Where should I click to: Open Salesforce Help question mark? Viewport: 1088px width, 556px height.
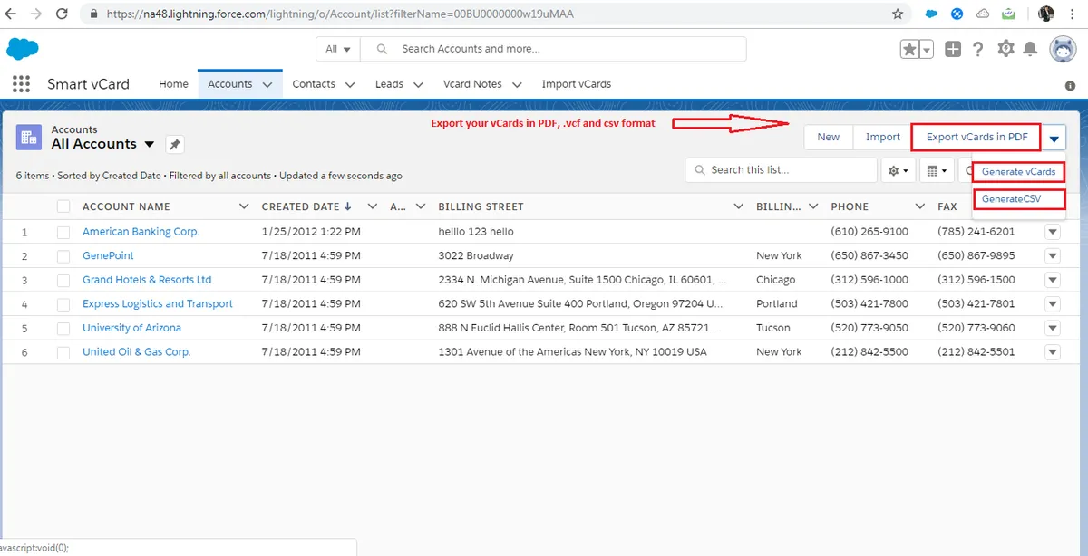[978, 50]
